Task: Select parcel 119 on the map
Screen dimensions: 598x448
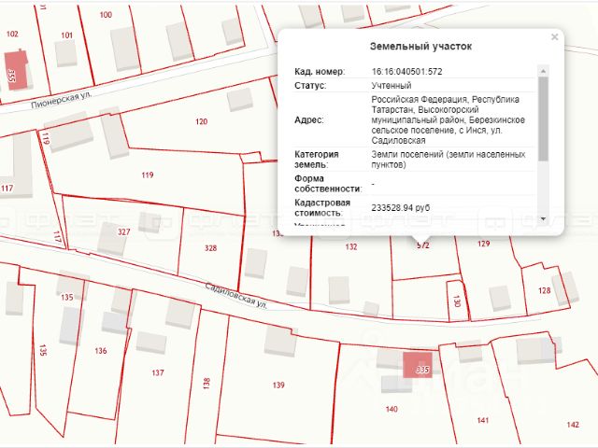Action: 148,175
